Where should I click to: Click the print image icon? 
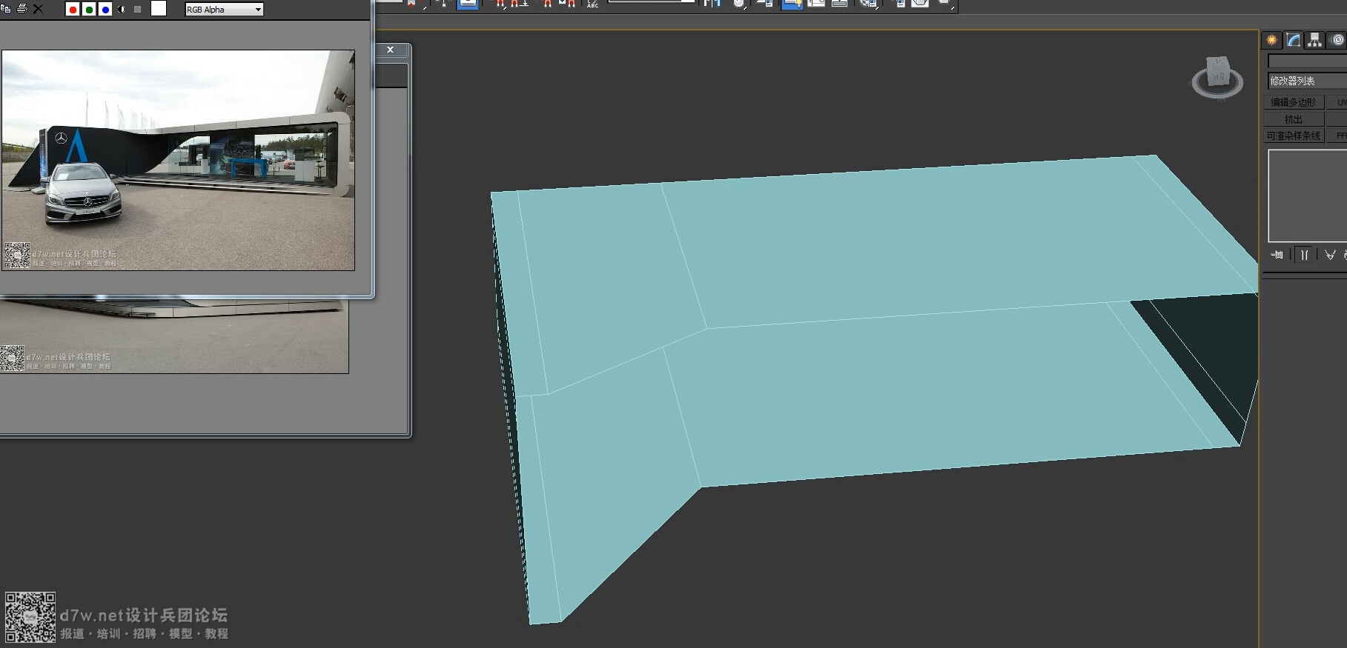[x=22, y=9]
